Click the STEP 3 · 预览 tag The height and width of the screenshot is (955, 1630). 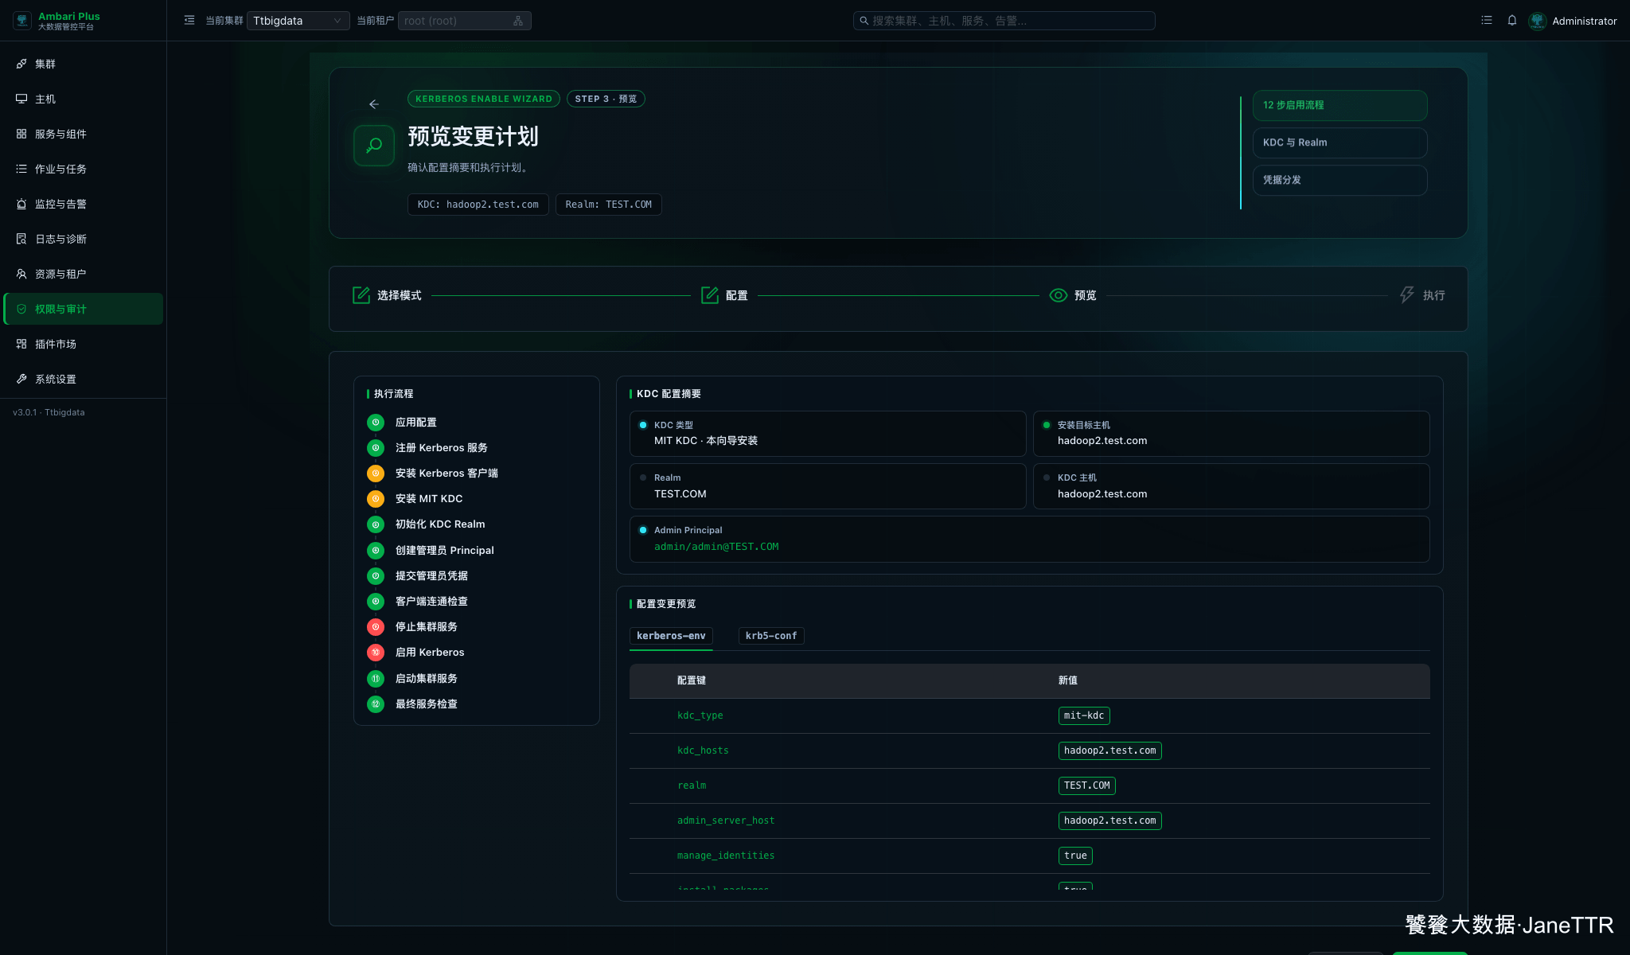pyautogui.click(x=606, y=99)
